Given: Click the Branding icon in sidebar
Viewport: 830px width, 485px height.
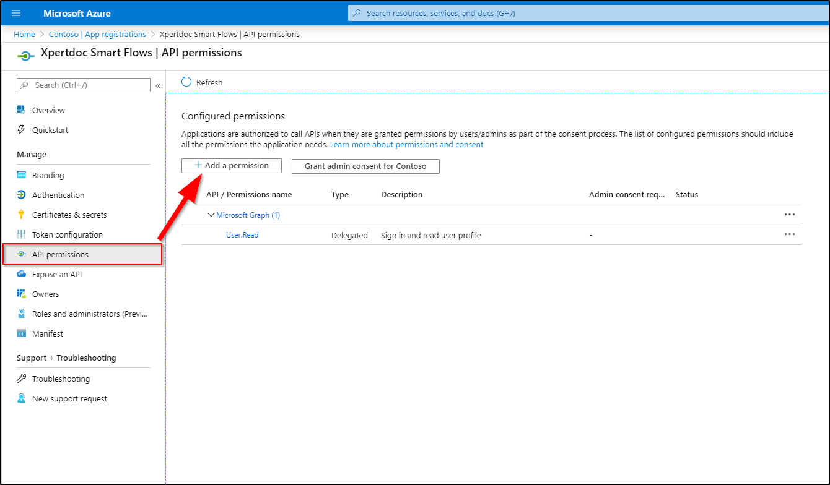Looking at the screenshot, I should click(x=20, y=175).
